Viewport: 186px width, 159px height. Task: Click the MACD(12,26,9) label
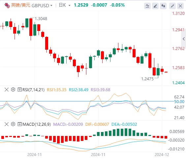click(x=37, y=124)
